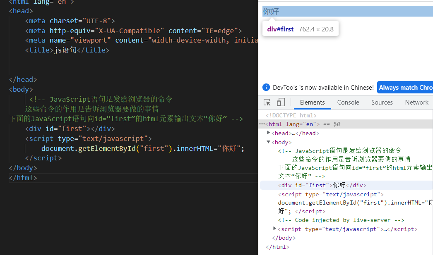This screenshot has height=255, width=433.
Task: Click the div id="first" line in editor
Action: (x=70, y=129)
